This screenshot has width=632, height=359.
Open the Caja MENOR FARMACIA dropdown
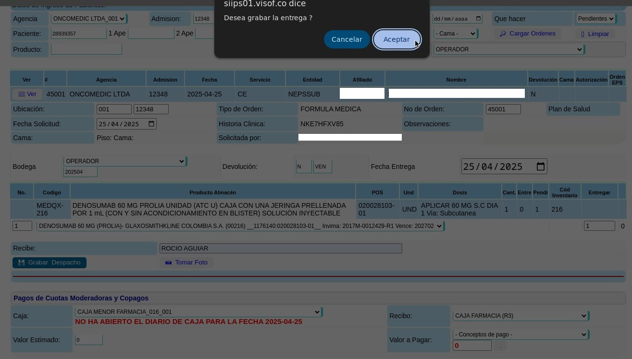[x=198, y=312]
